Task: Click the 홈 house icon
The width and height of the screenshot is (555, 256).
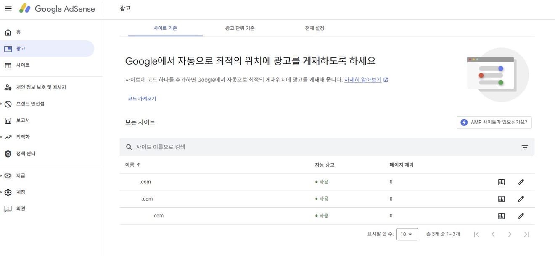Action: (8, 32)
